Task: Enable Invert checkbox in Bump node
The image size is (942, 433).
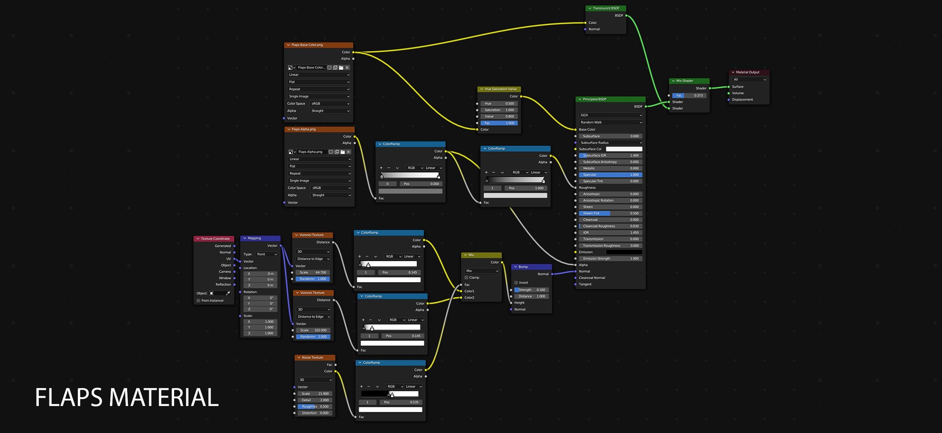Action: pyautogui.click(x=516, y=283)
